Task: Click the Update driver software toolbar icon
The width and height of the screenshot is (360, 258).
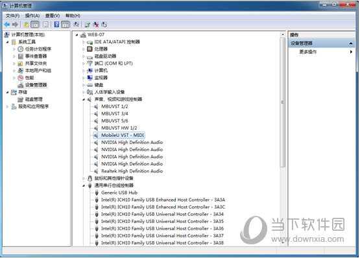Action: pyautogui.click(x=88, y=25)
